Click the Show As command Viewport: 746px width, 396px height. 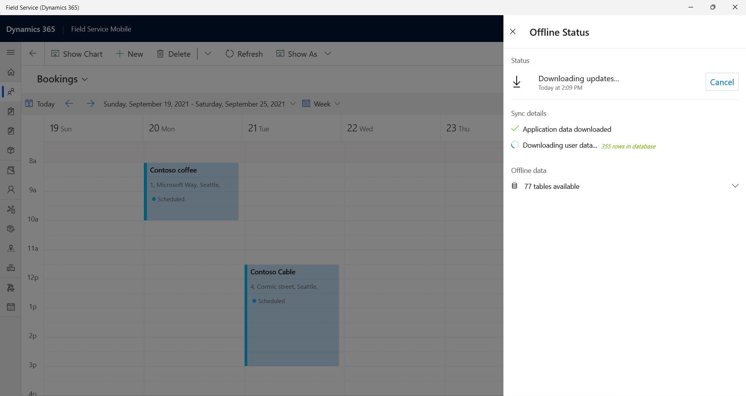click(297, 54)
